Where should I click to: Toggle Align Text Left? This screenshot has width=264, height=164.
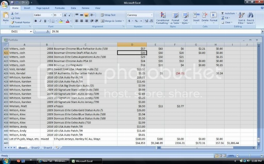coord(77,21)
